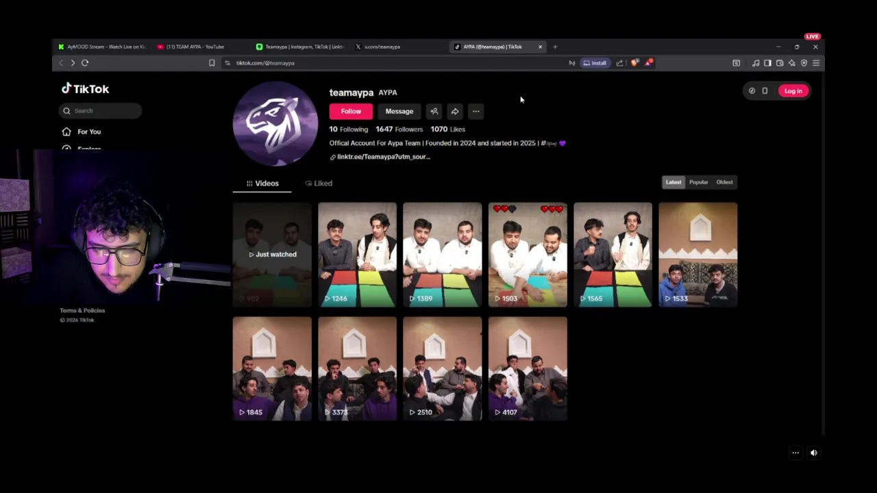This screenshot has width=877, height=493.
Task: Close the AYPA TikTok tab
Action: 540,47
